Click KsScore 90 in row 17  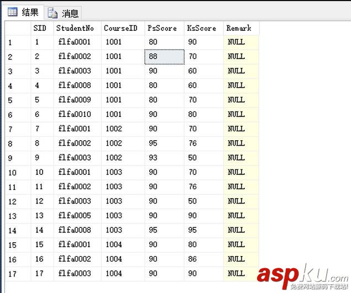pyautogui.click(x=204, y=274)
